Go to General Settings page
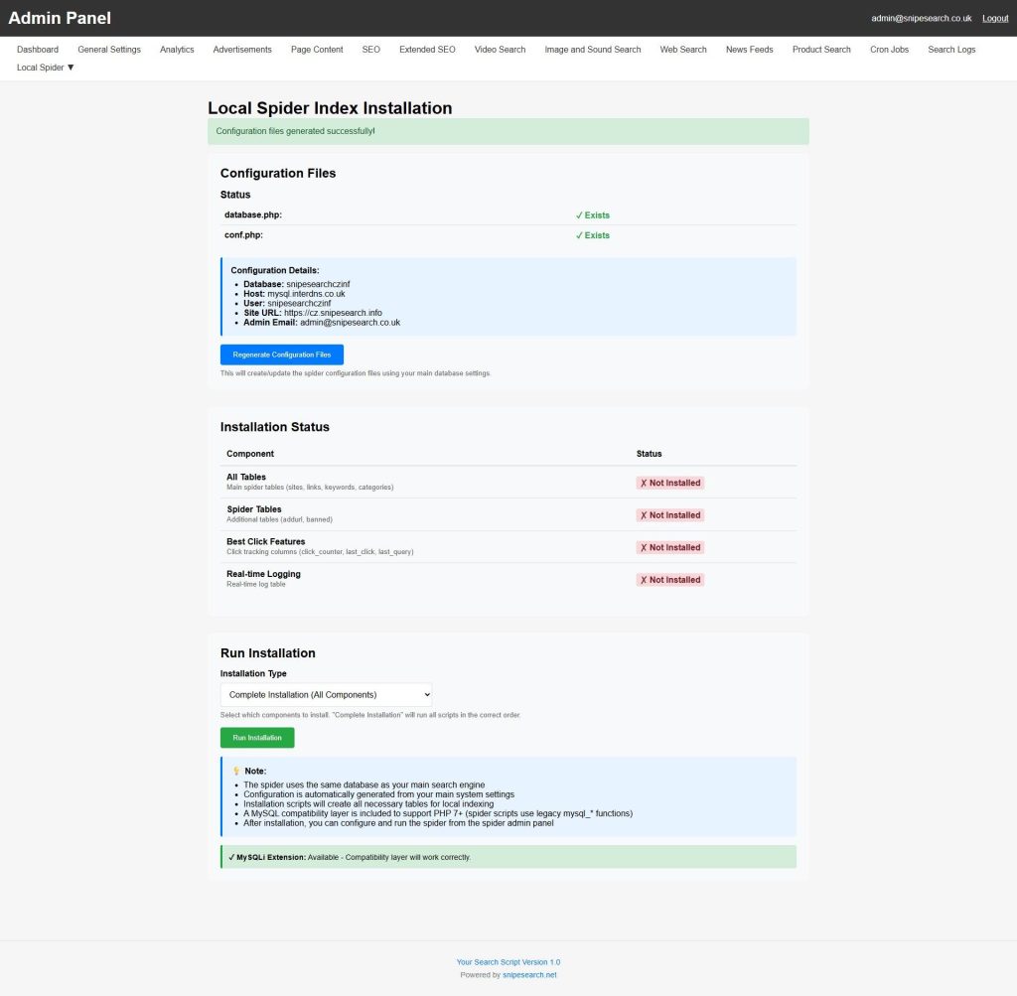 109,50
